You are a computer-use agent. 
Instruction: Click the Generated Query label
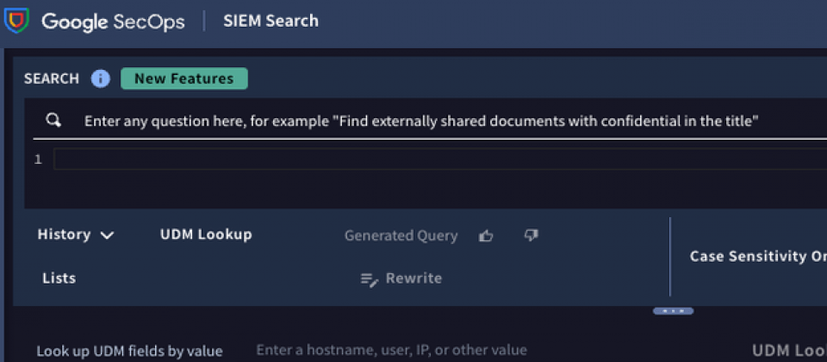401,236
